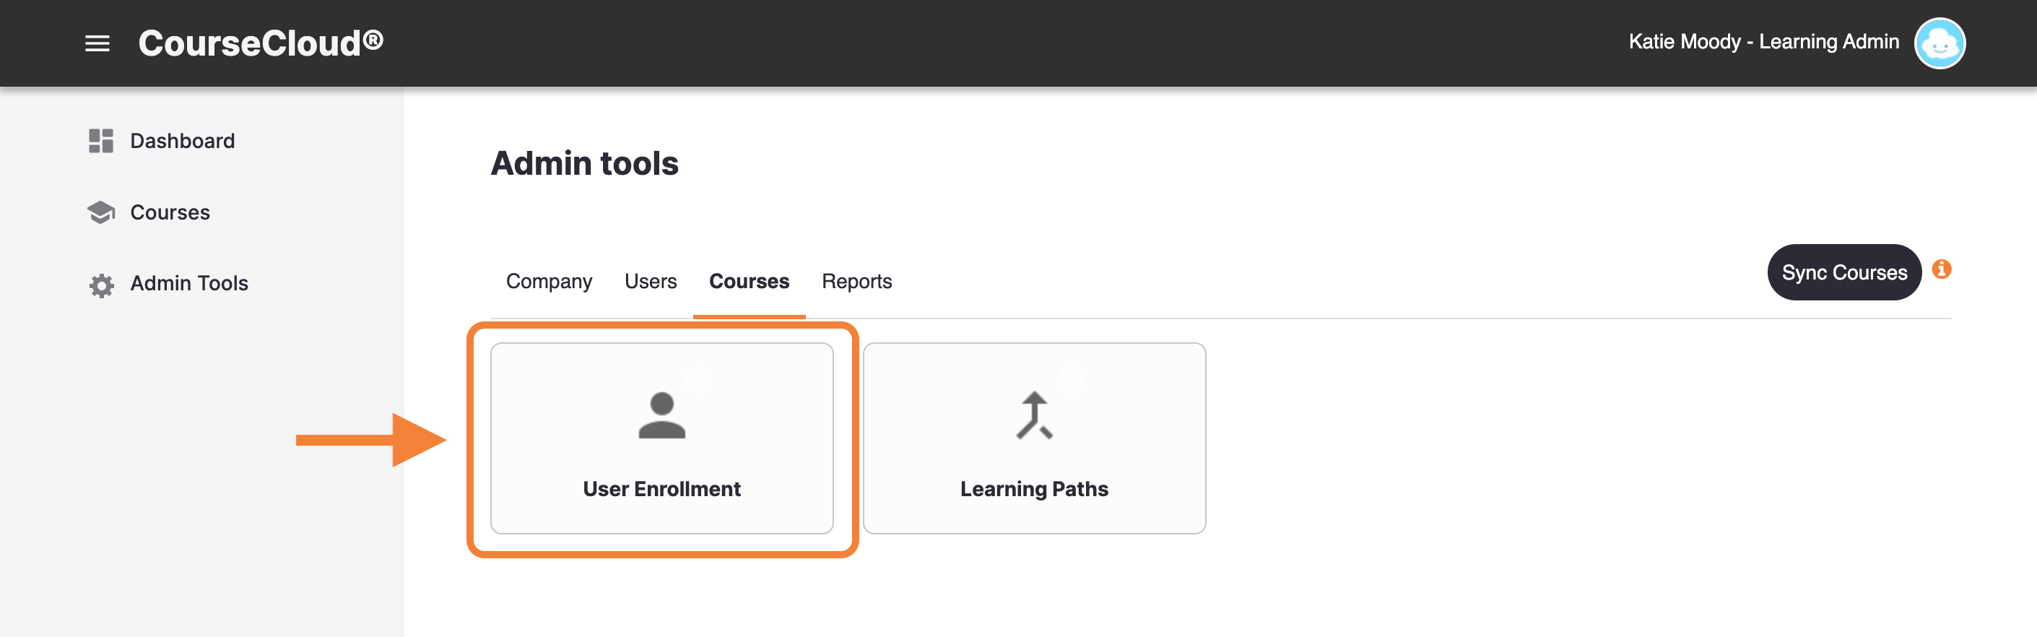2037x637 pixels.
Task: Go to Dashboard in the sidebar
Action: (182, 141)
